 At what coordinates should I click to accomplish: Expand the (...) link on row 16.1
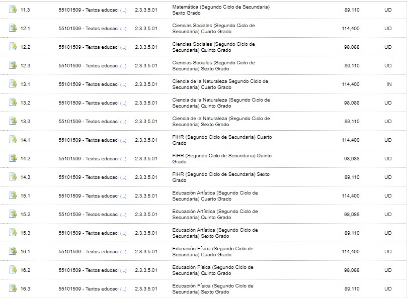pyautogui.click(x=123, y=252)
